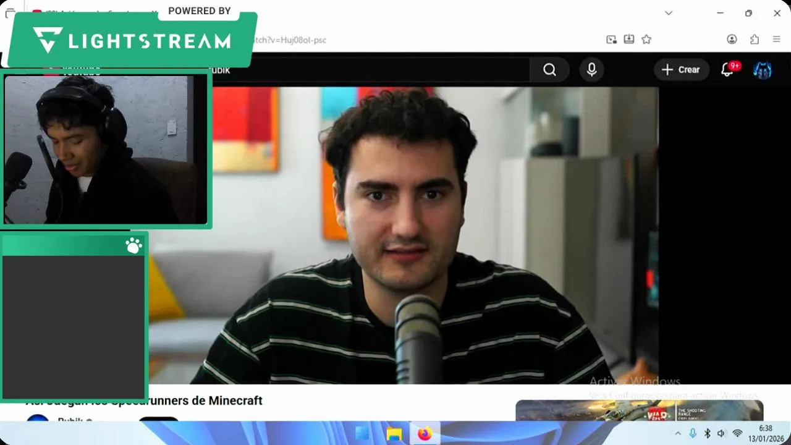Open the Windows Start menu
Image resolution: width=791 pixels, height=445 pixels.
click(362, 434)
